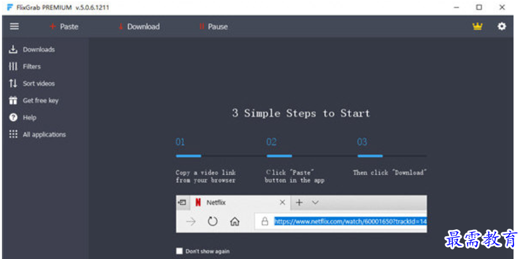The width and height of the screenshot is (523, 259).
Task: Click the new tab plus icon
Action: coord(299,202)
